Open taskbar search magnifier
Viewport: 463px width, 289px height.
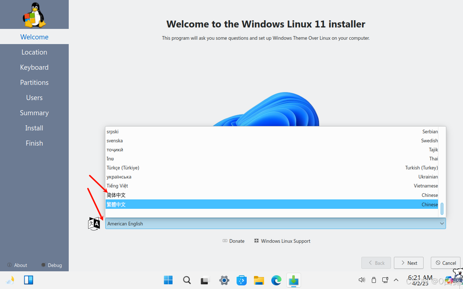(187, 280)
